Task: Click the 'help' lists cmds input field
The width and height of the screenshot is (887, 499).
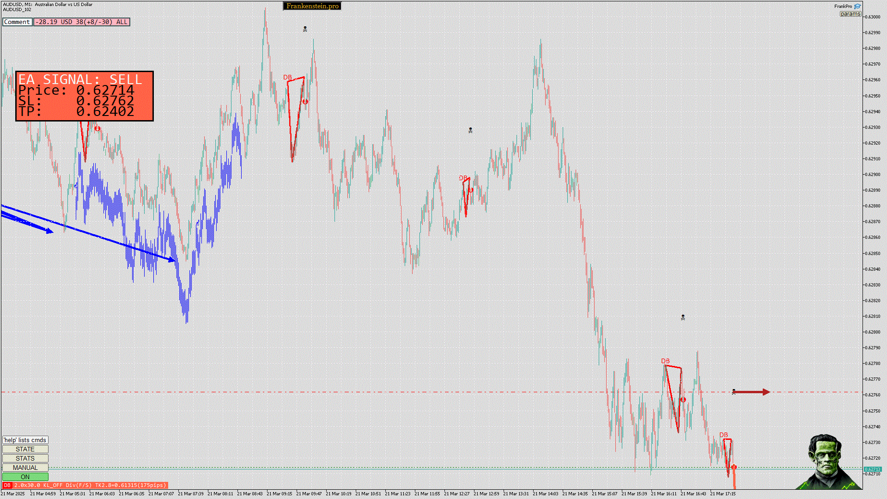Action: click(x=25, y=440)
